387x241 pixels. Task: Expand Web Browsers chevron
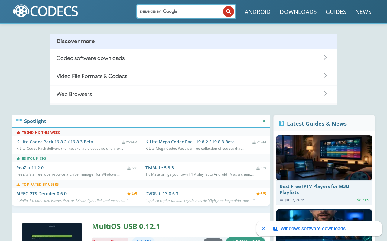pyautogui.click(x=325, y=93)
